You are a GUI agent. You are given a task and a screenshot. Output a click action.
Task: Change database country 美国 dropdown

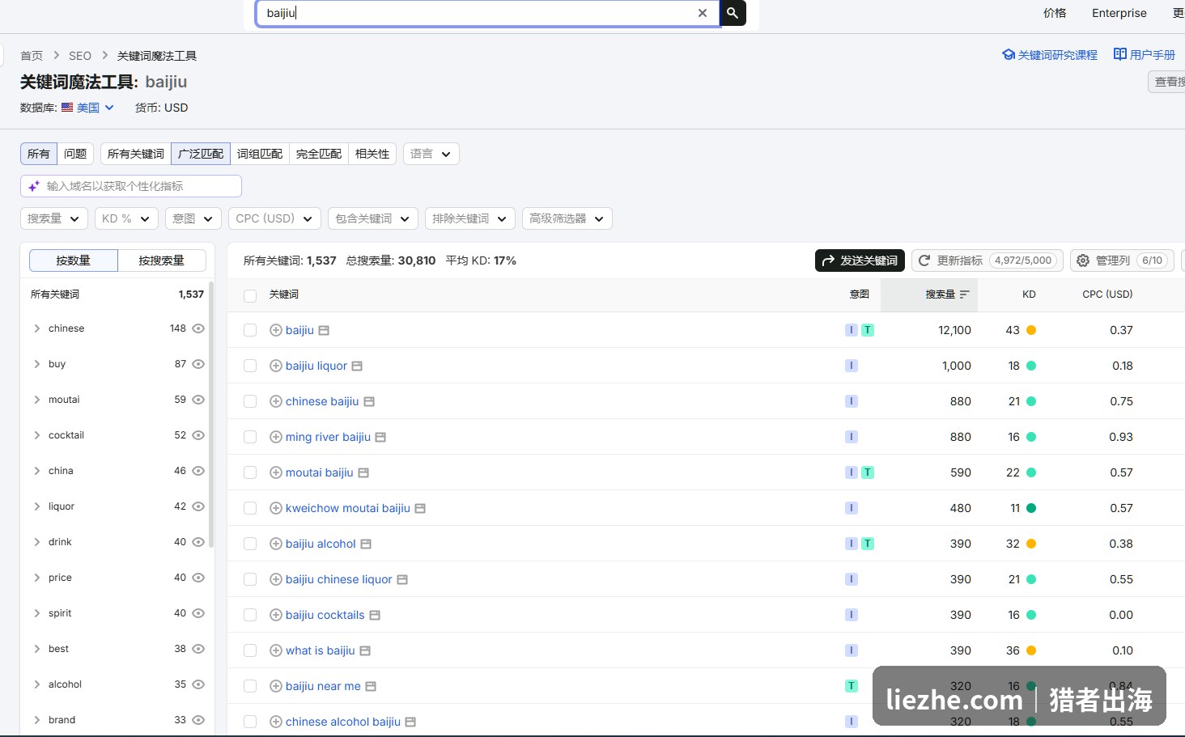point(87,108)
